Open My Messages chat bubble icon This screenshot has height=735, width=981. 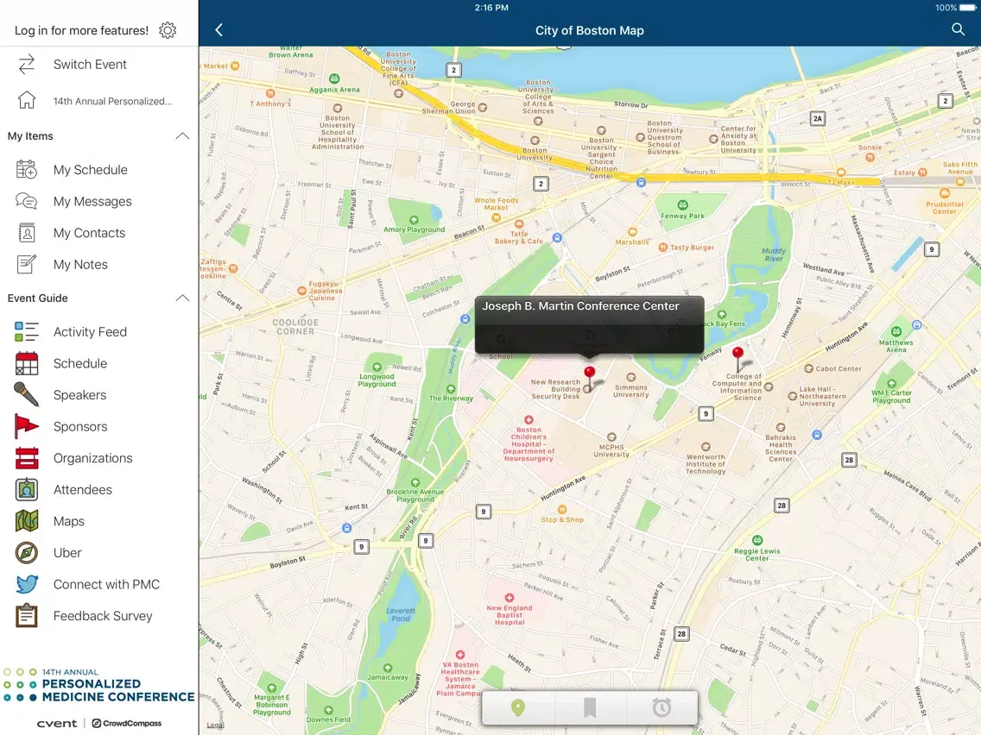coord(26,201)
